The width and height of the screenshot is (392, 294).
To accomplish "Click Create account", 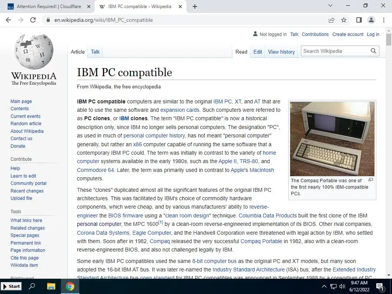I will (348, 34).
